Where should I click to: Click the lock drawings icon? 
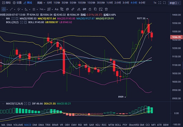click(90, 9)
